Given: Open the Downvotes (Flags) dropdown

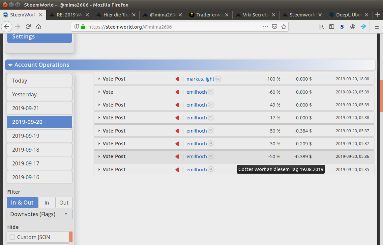Looking at the screenshot, I should tap(40, 214).
